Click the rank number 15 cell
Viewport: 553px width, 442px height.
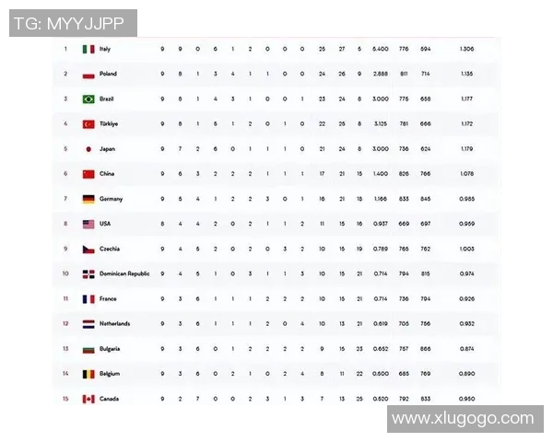pyautogui.click(x=65, y=399)
